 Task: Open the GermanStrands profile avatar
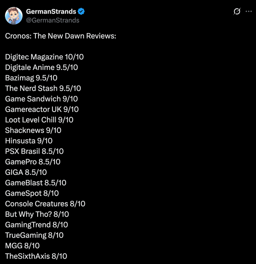tap(14, 16)
